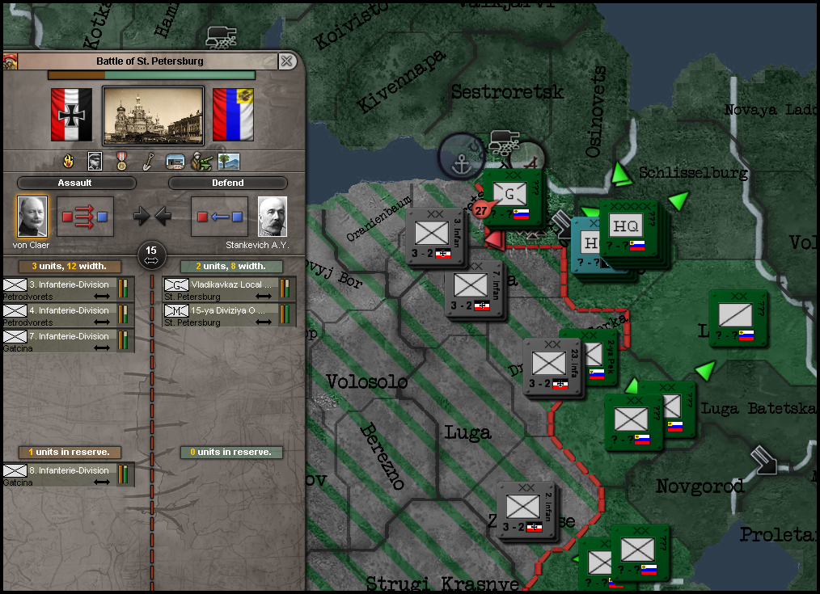Click the Defend label button

point(228,183)
